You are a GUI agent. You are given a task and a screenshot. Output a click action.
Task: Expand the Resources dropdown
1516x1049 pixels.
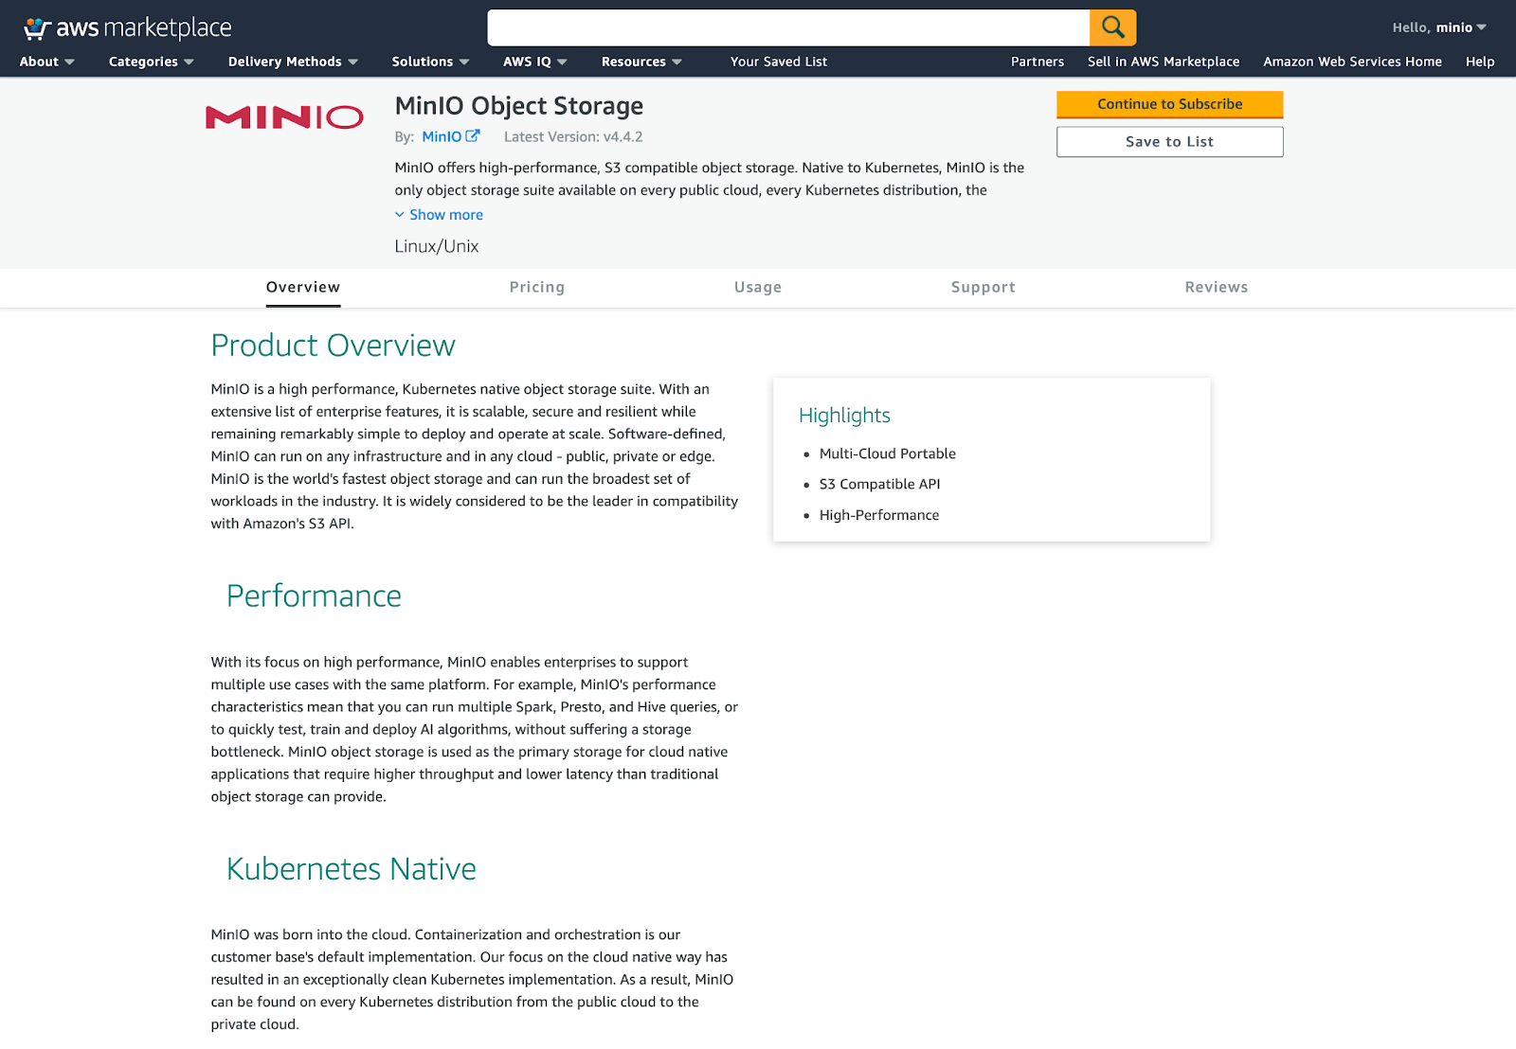point(641,62)
